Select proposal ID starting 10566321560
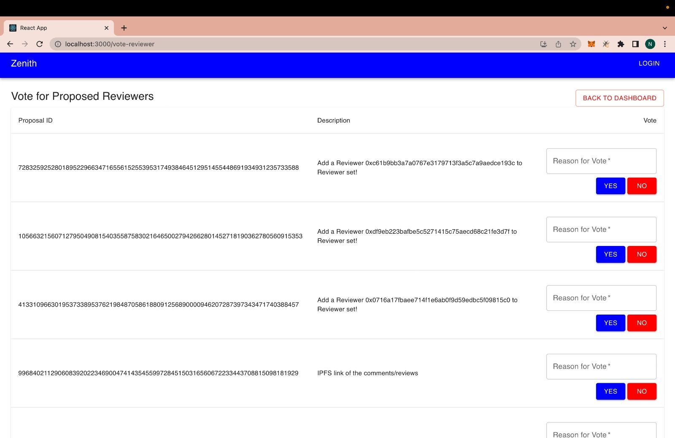 click(x=160, y=236)
